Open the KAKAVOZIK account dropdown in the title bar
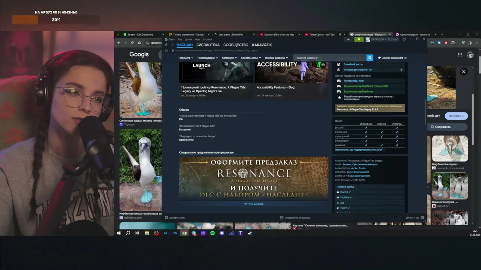The height and width of the screenshot is (270, 481). point(384,39)
